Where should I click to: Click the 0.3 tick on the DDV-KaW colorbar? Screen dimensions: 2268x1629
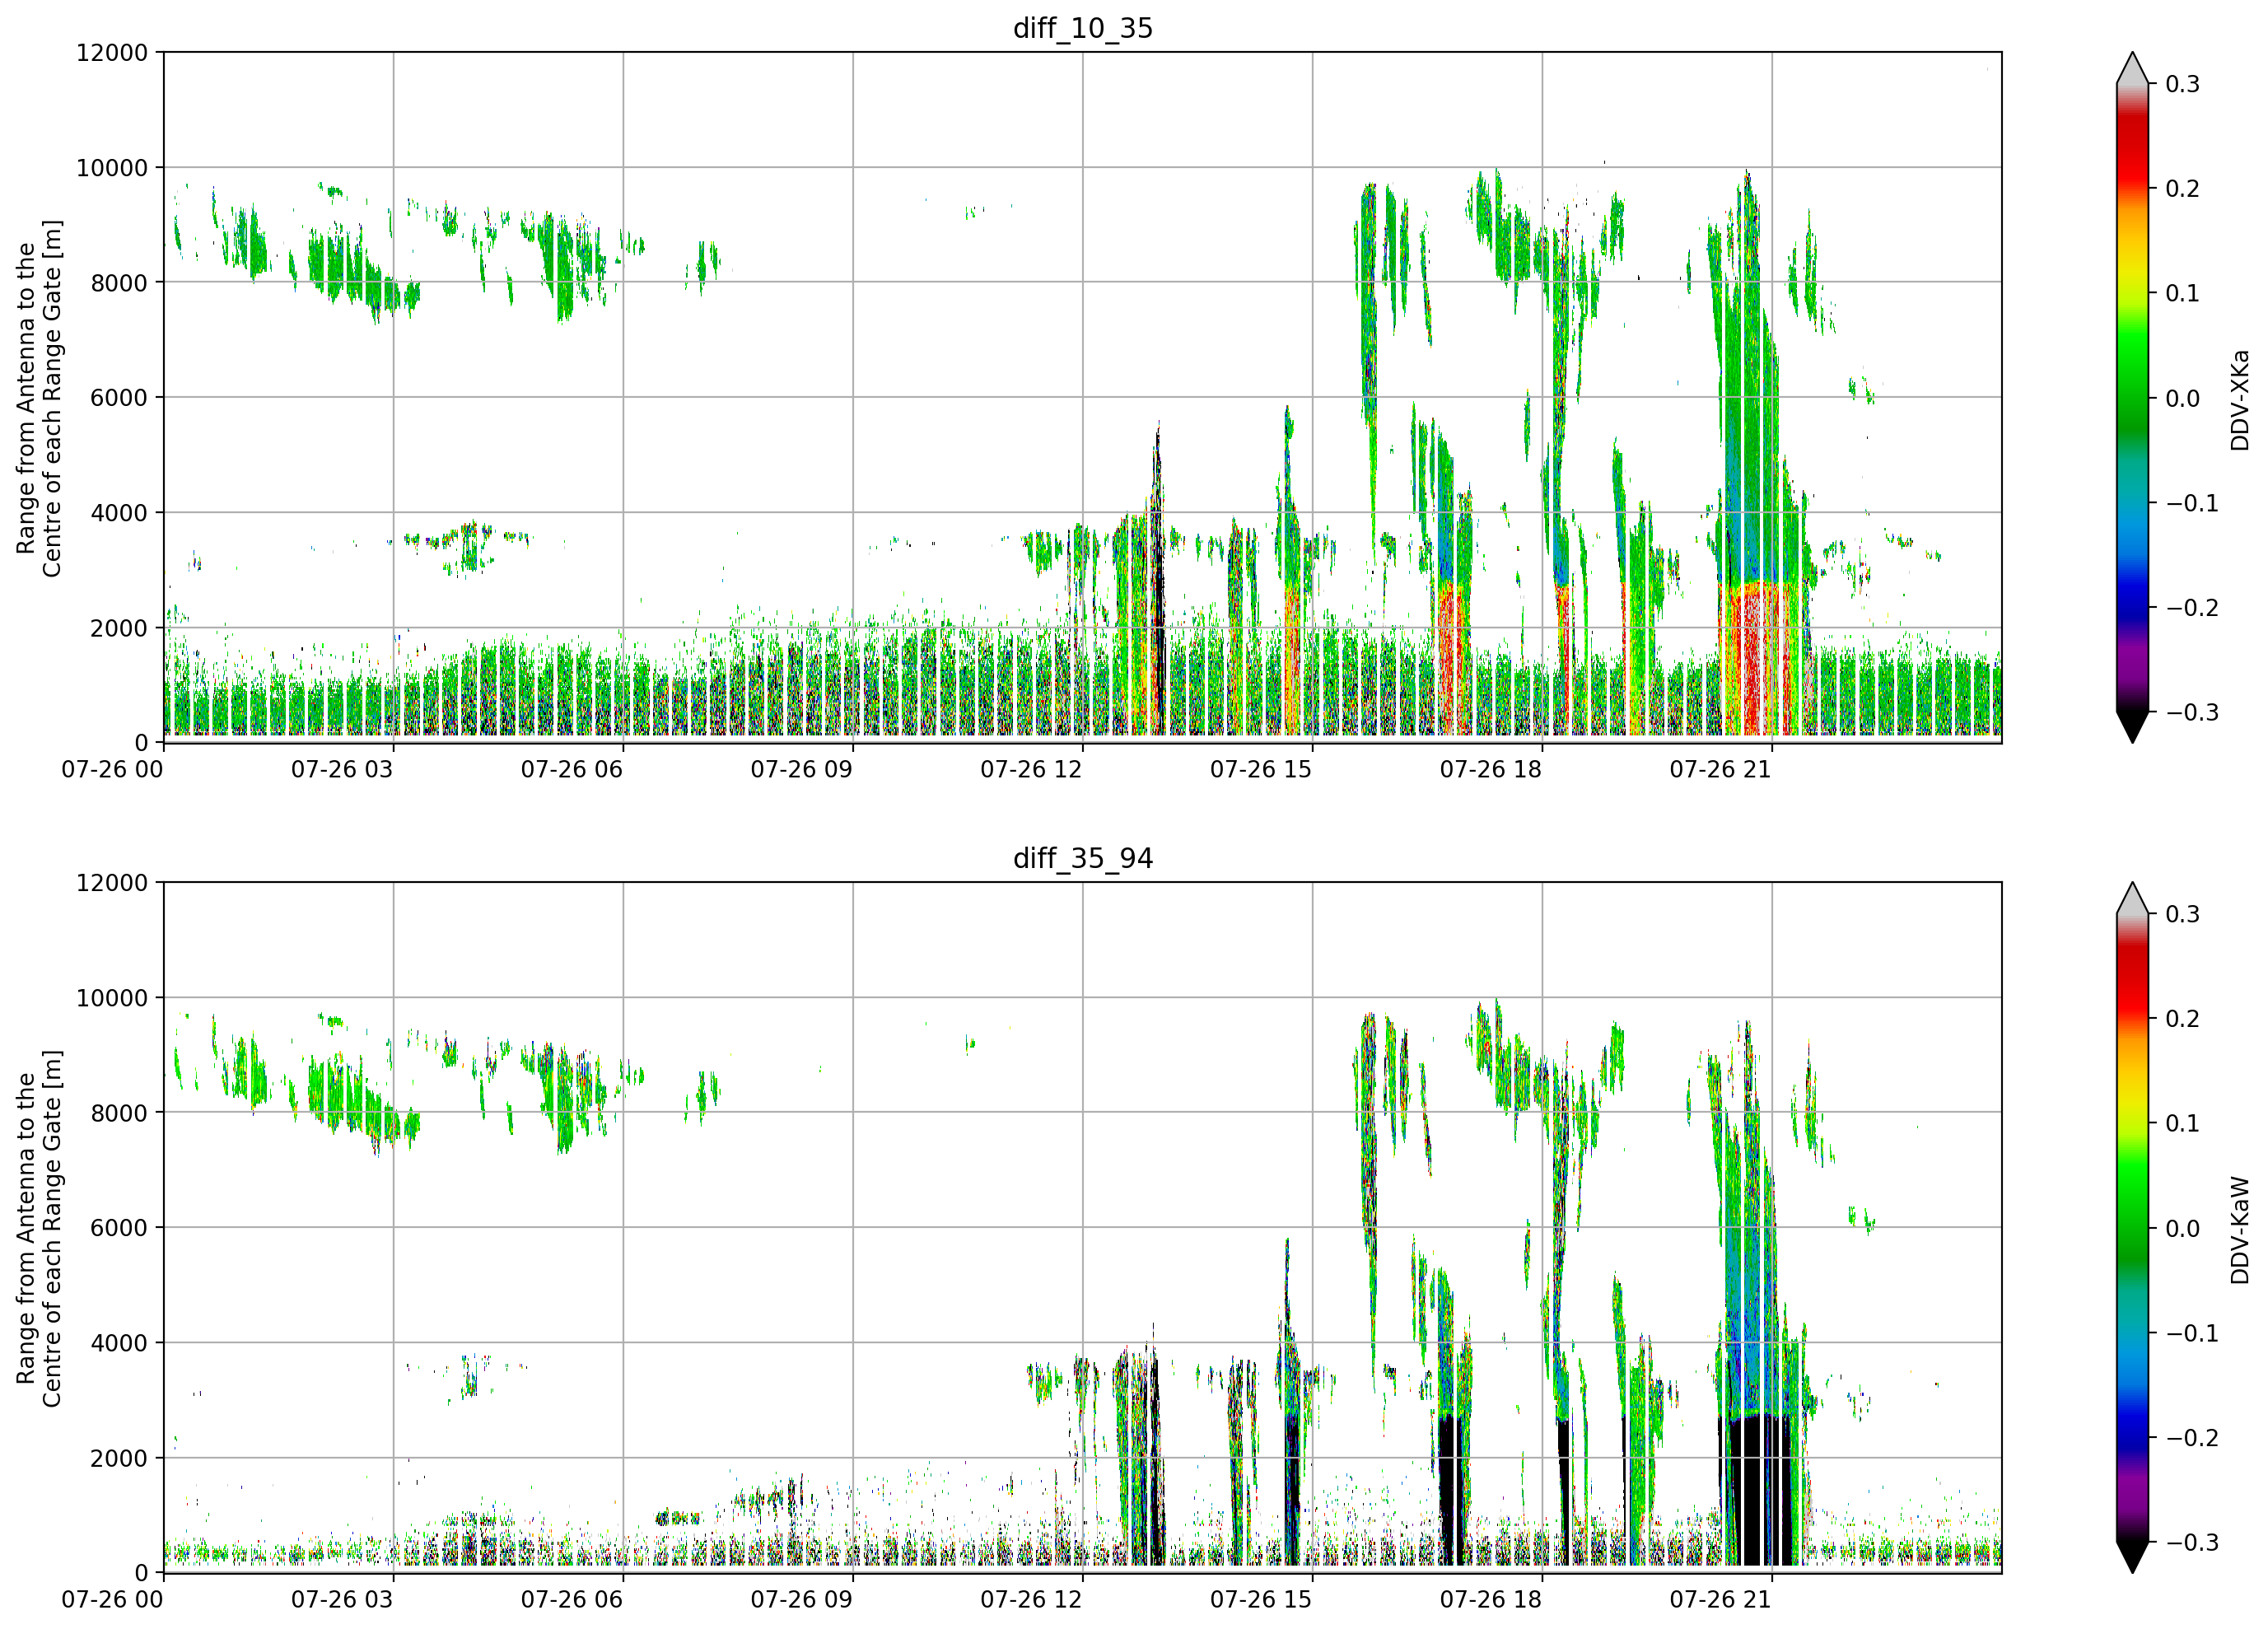coord(2183,914)
